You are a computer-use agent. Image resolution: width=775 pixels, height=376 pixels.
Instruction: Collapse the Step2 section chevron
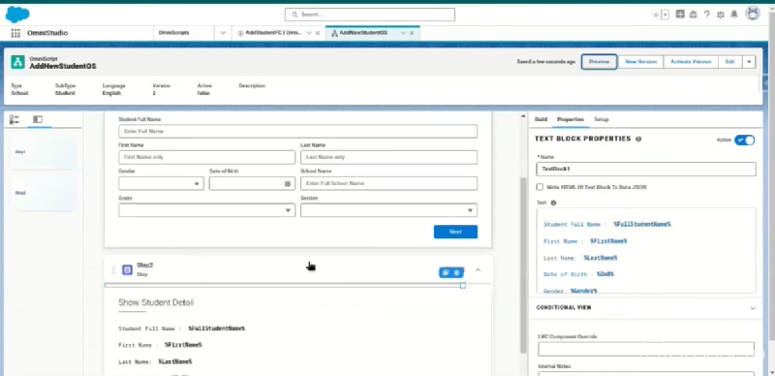click(x=478, y=270)
